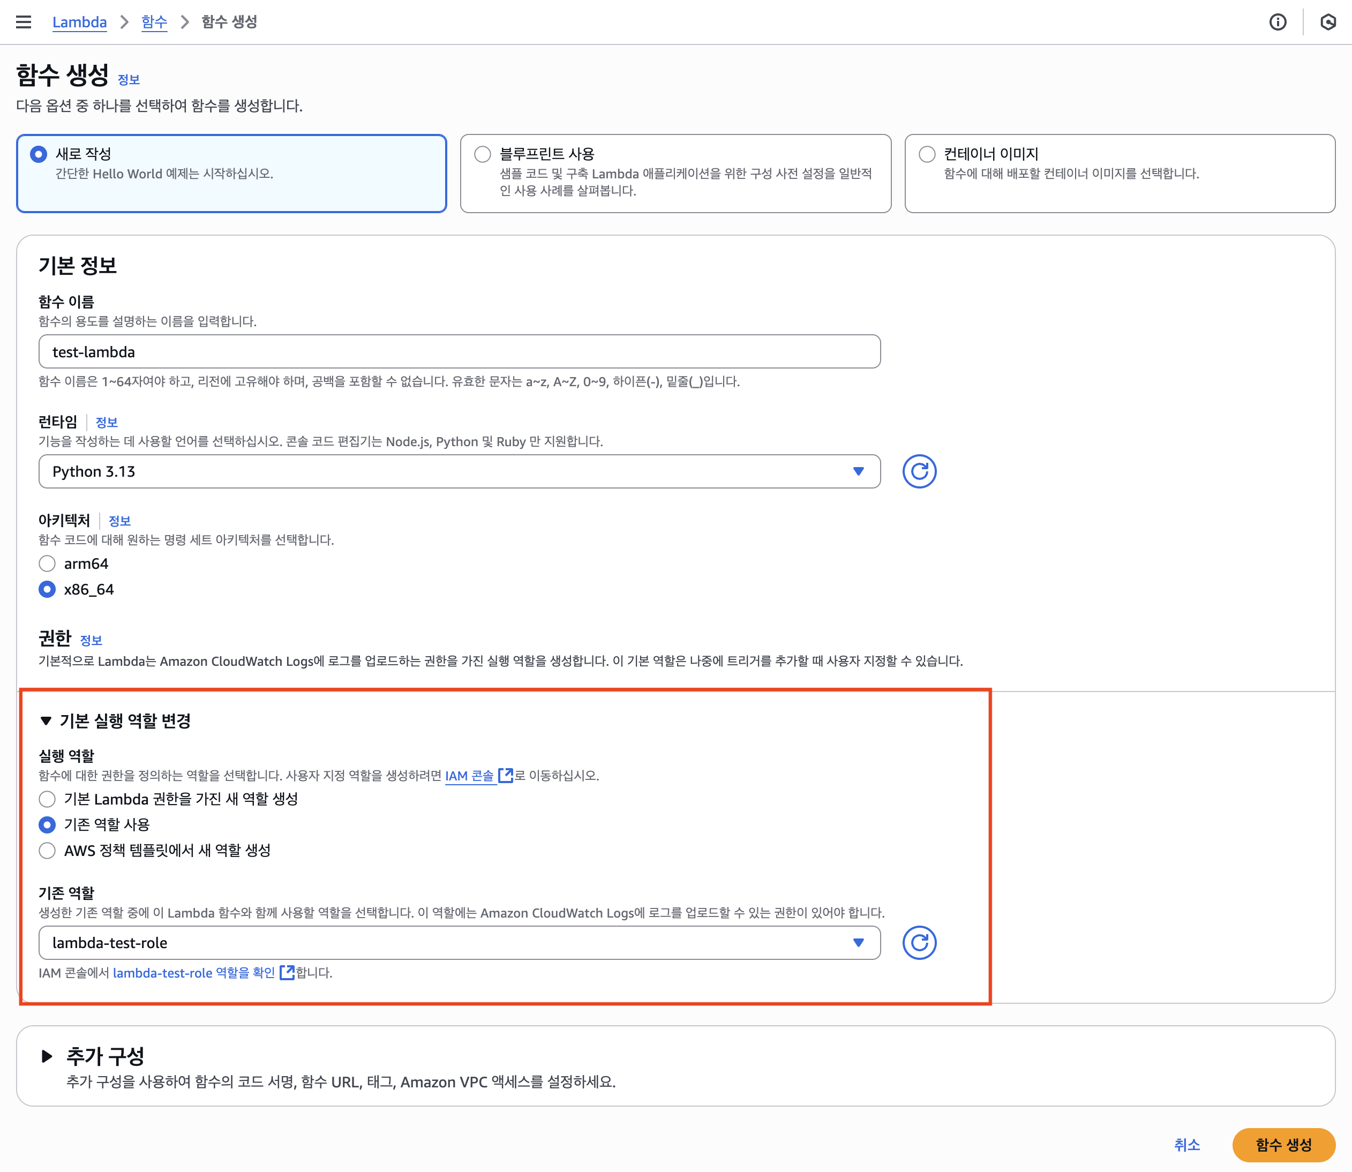This screenshot has height=1172, width=1352.
Task: Refresh the existing roles list
Action: (x=919, y=942)
